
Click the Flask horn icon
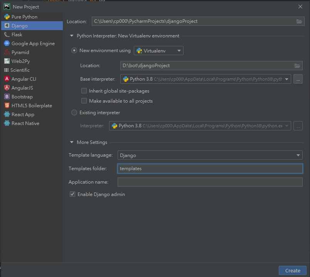(7, 34)
